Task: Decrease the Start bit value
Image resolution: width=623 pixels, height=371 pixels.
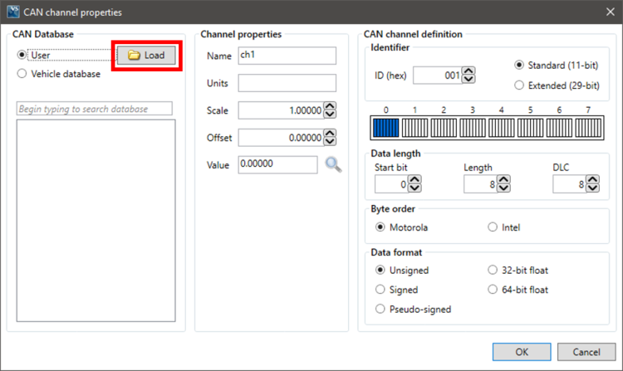Action: [x=415, y=188]
